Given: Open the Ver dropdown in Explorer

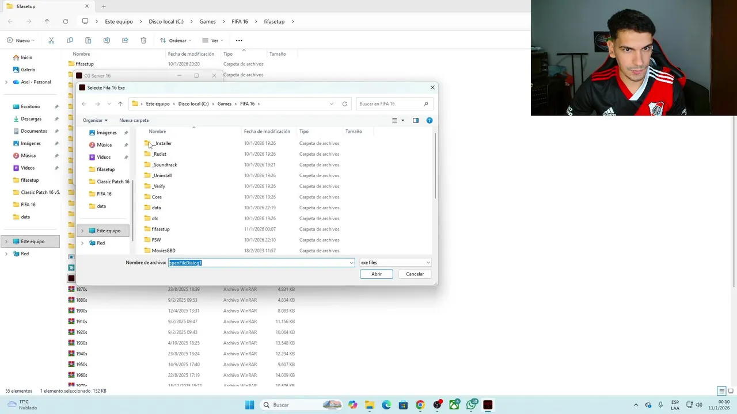Looking at the screenshot, I should click(212, 40).
